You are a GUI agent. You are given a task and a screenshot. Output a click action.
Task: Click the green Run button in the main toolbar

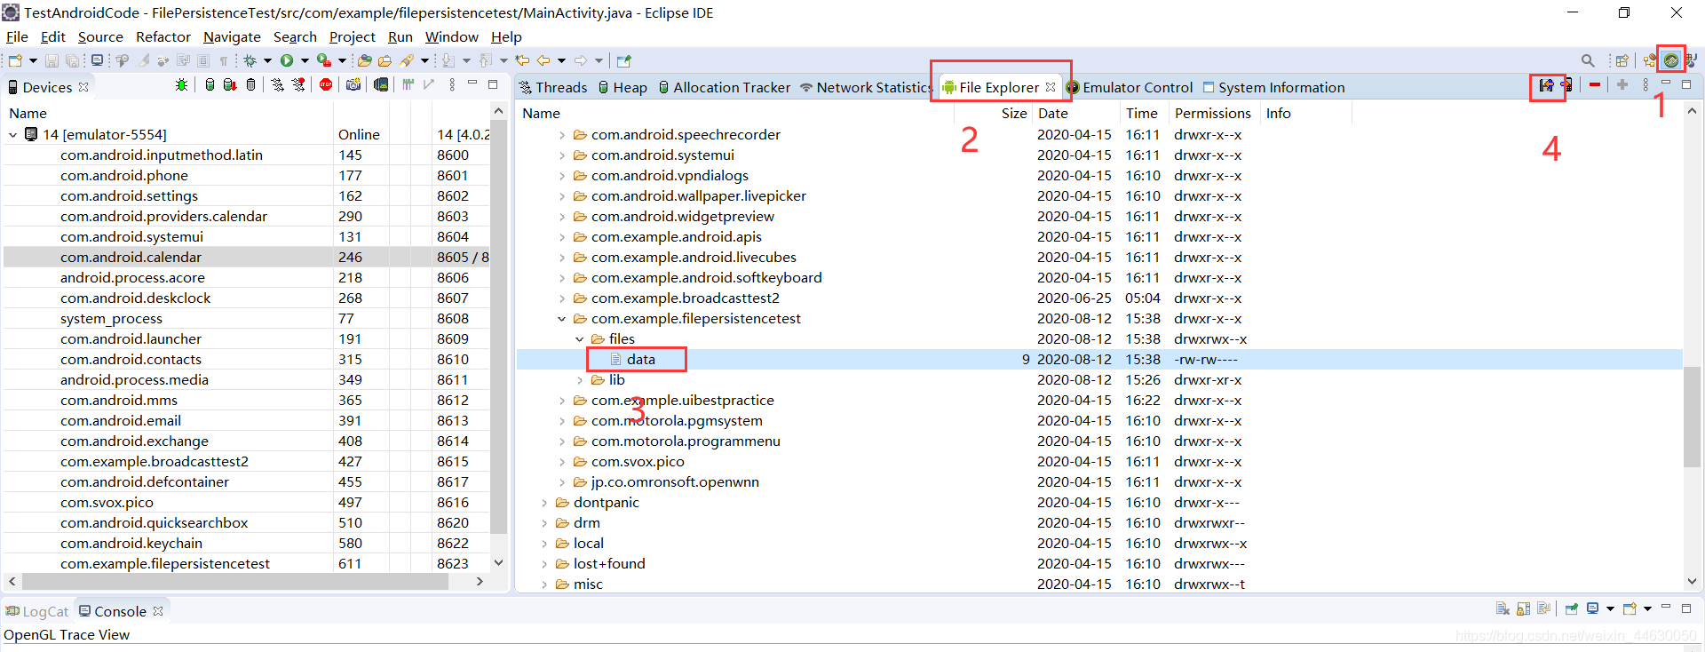click(x=287, y=60)
